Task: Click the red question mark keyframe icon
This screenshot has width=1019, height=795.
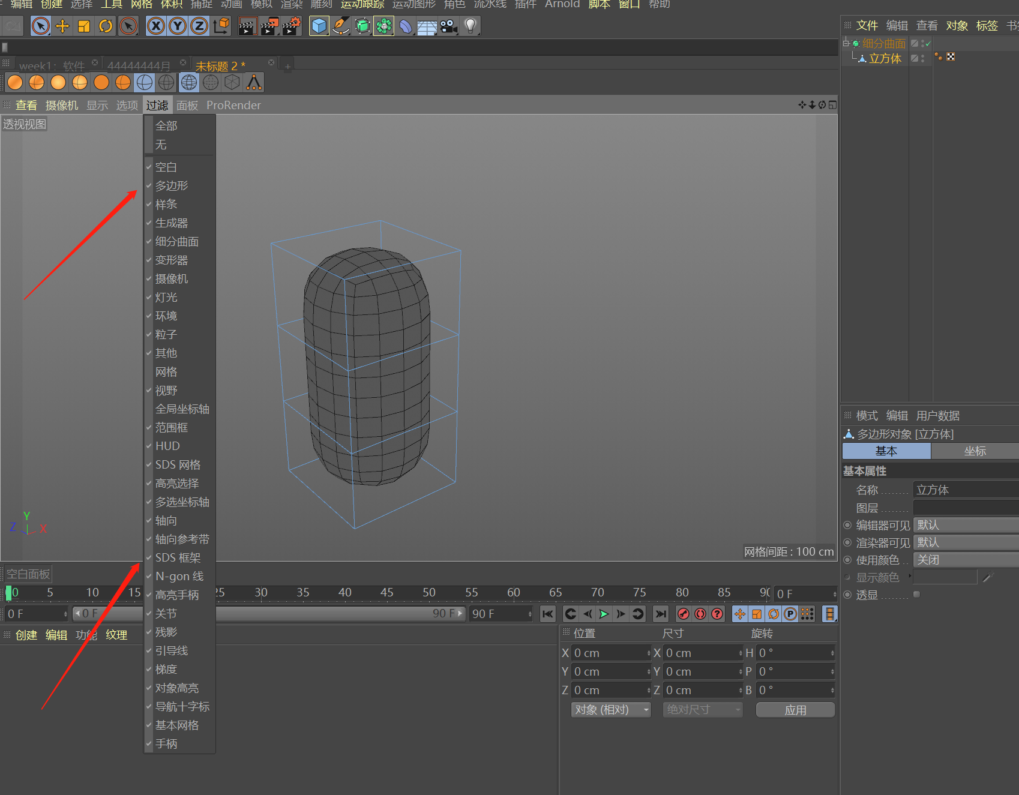Action: coord(717,614)
